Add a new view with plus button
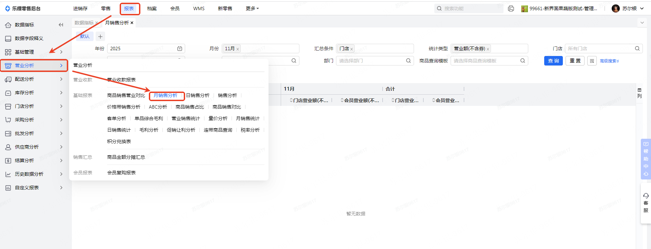Viewport: 651px width, 249px height. [x=100, y=36]
